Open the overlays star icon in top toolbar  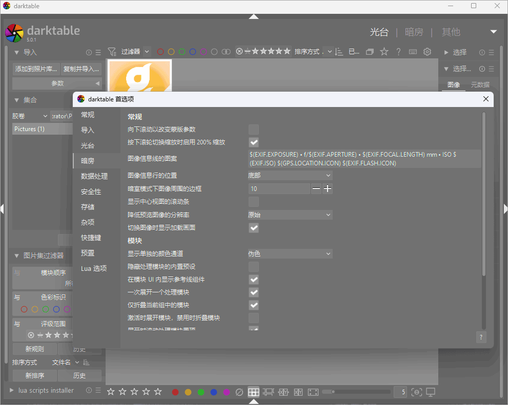(383, 52)
